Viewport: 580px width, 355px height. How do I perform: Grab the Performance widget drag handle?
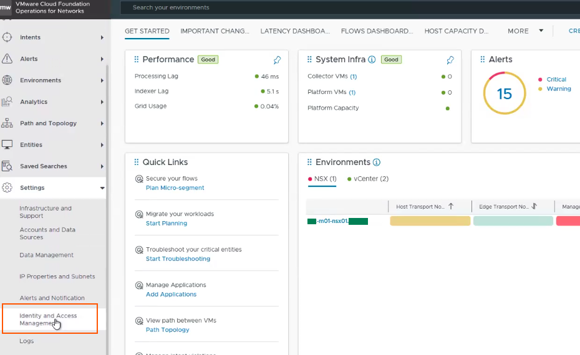pos(137,59)
